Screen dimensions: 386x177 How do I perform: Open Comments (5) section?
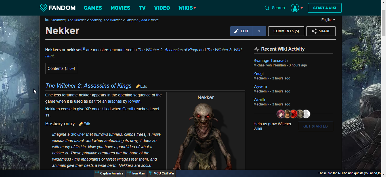(286, 31)
